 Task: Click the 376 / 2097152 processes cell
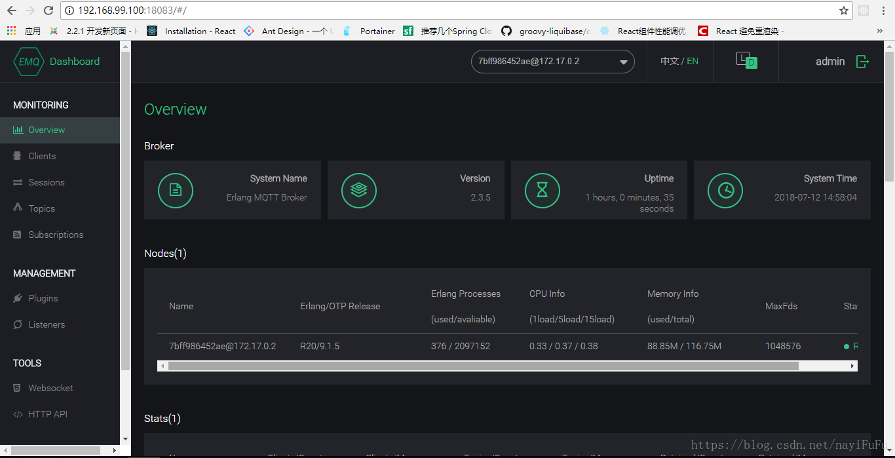[x=461, y=346]
